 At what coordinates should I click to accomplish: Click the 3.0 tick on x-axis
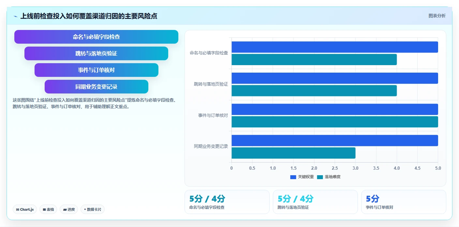click(355, 168)
